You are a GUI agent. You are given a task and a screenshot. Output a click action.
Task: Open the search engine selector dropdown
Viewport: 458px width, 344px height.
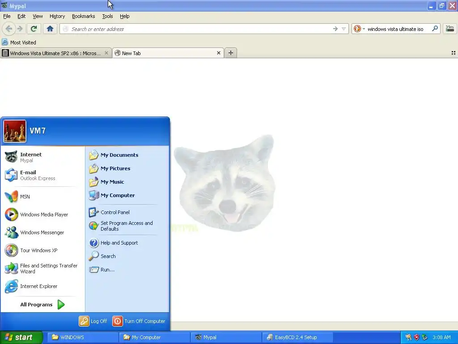[359, 29]
